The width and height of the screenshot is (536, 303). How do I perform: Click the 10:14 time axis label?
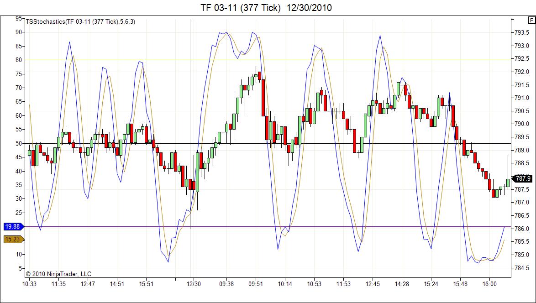point(285,284)
